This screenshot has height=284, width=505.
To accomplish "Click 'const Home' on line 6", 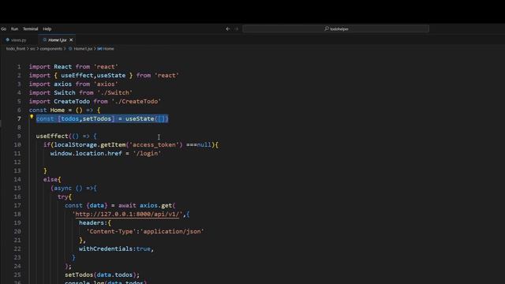I will click(47, 110).
